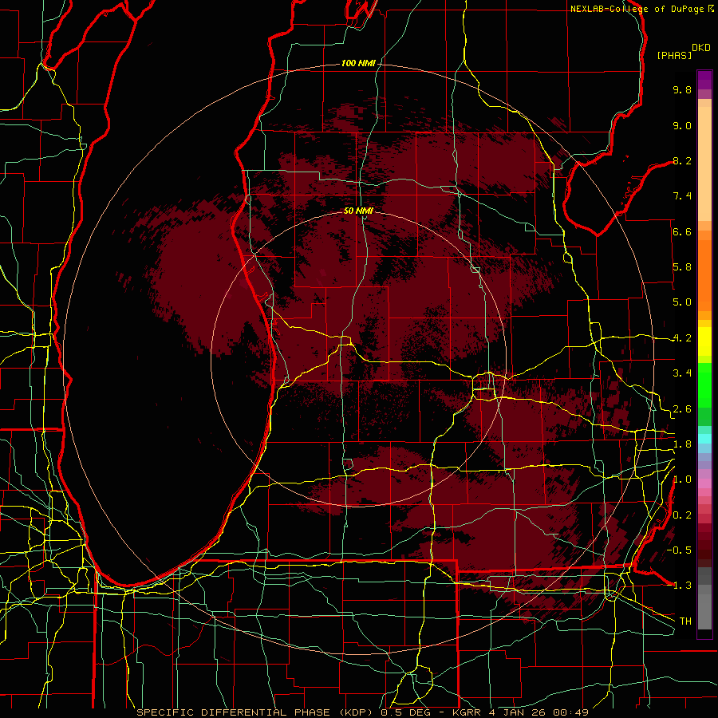Screen dimensions: 718x718
Task: Pick the cyan segment of the color scale
Action: [x=704, y=439]
